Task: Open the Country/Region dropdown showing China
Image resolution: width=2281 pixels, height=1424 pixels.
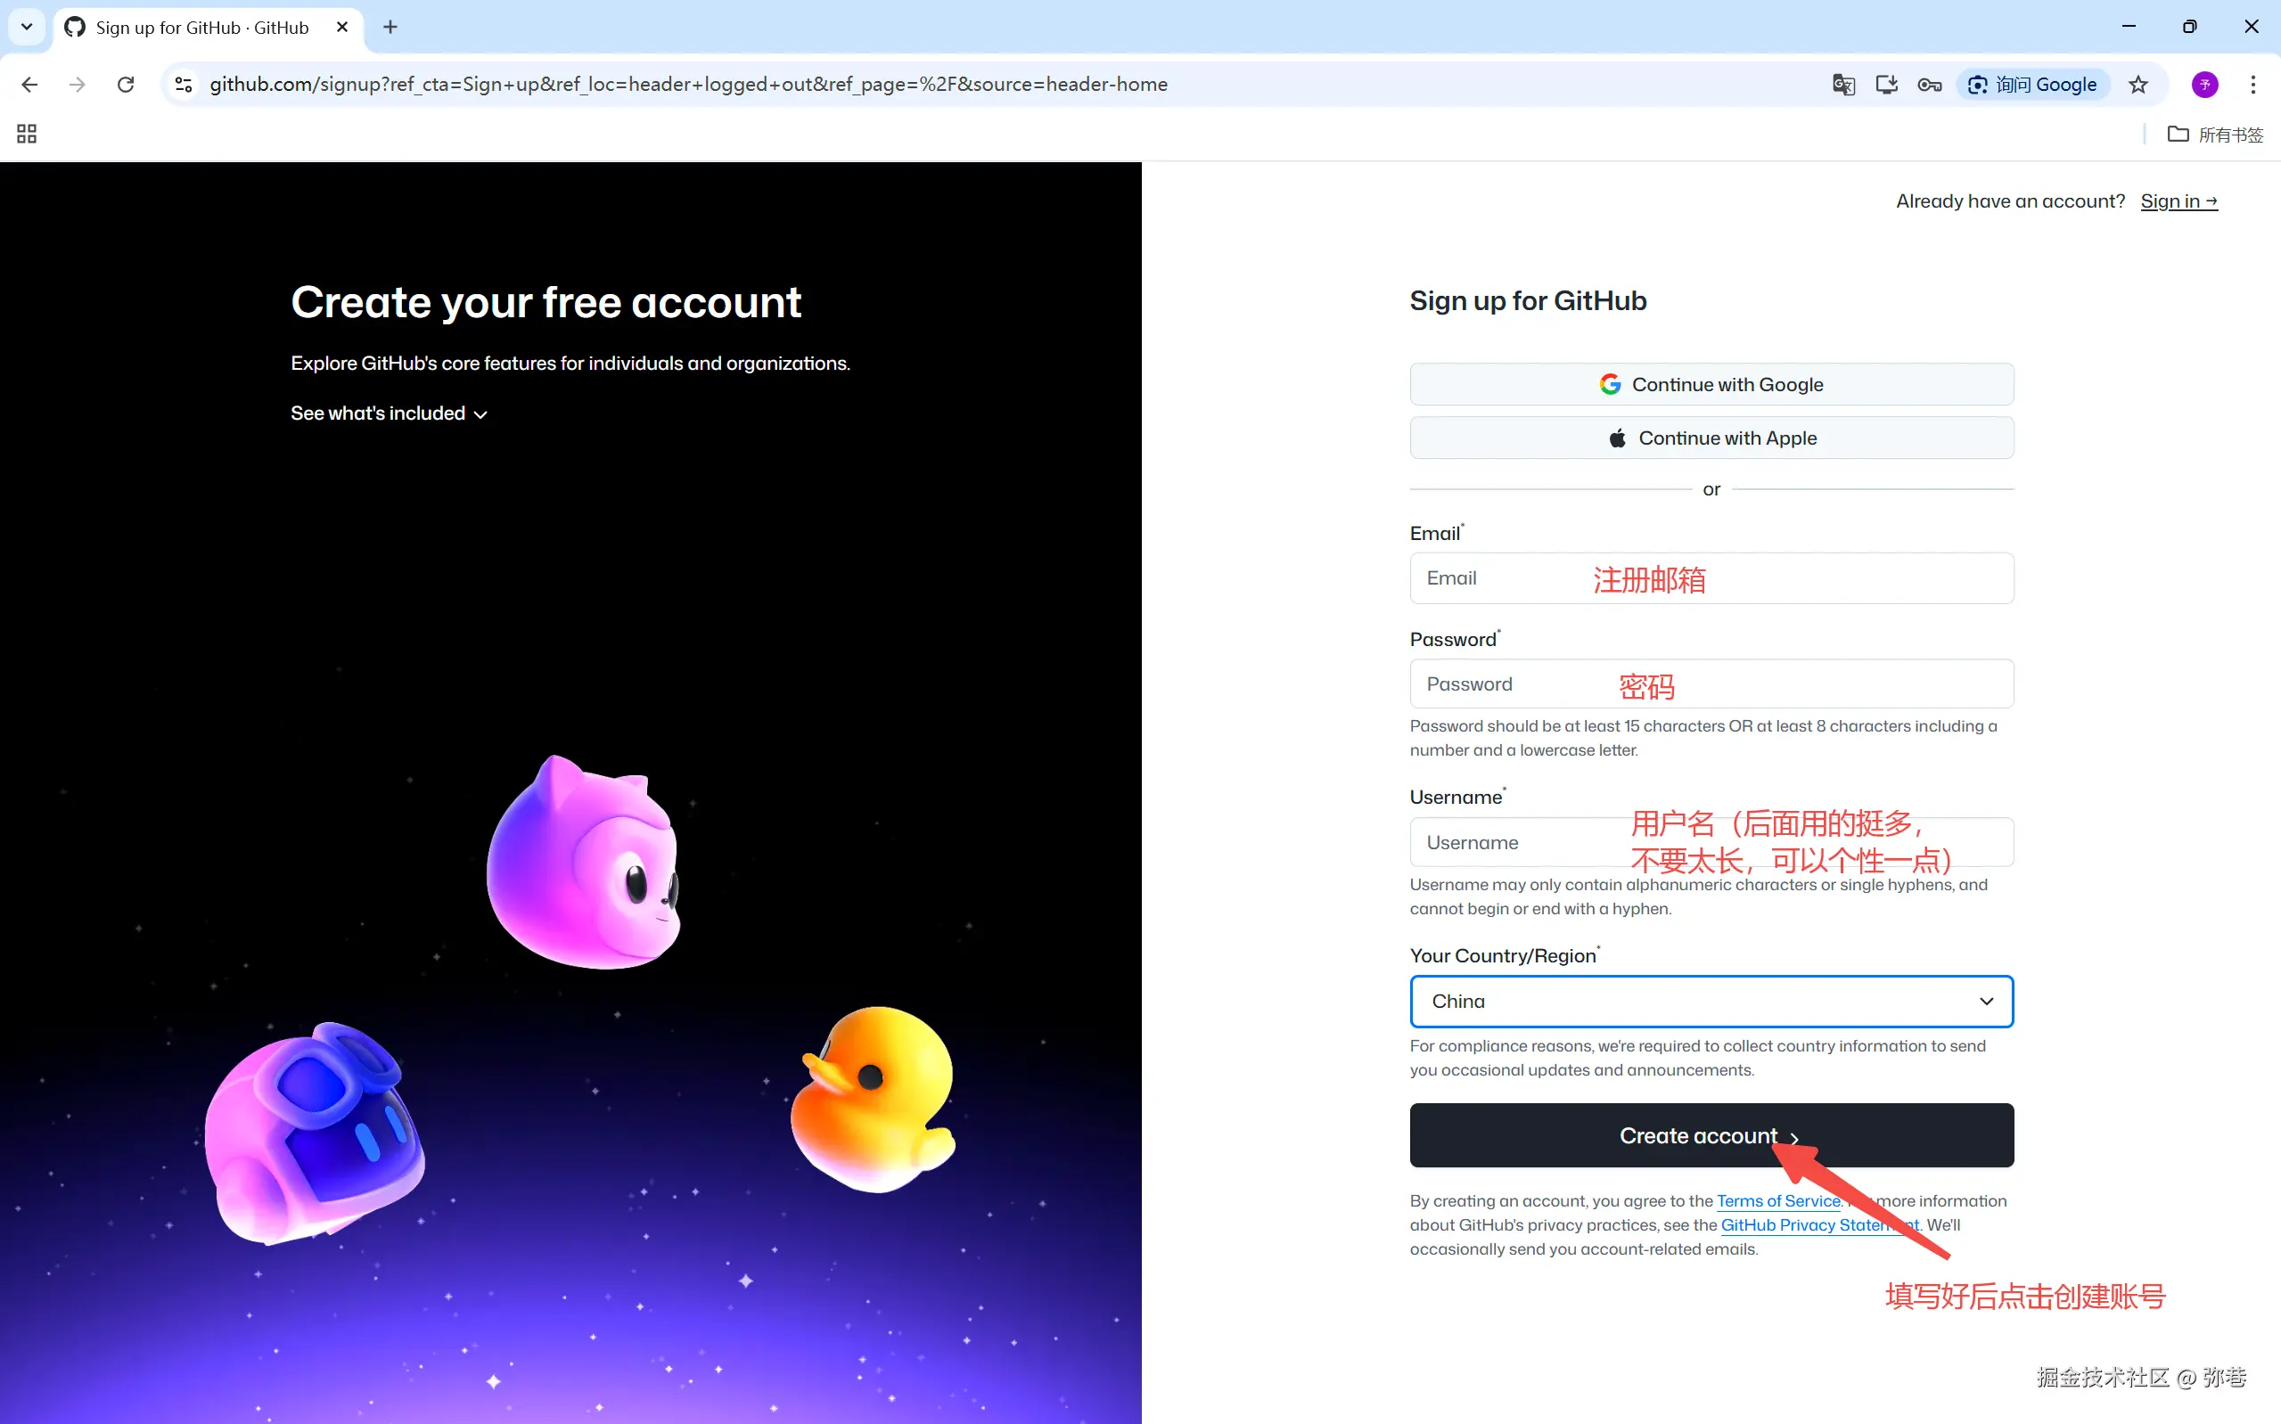Action: point(1711,1001)
